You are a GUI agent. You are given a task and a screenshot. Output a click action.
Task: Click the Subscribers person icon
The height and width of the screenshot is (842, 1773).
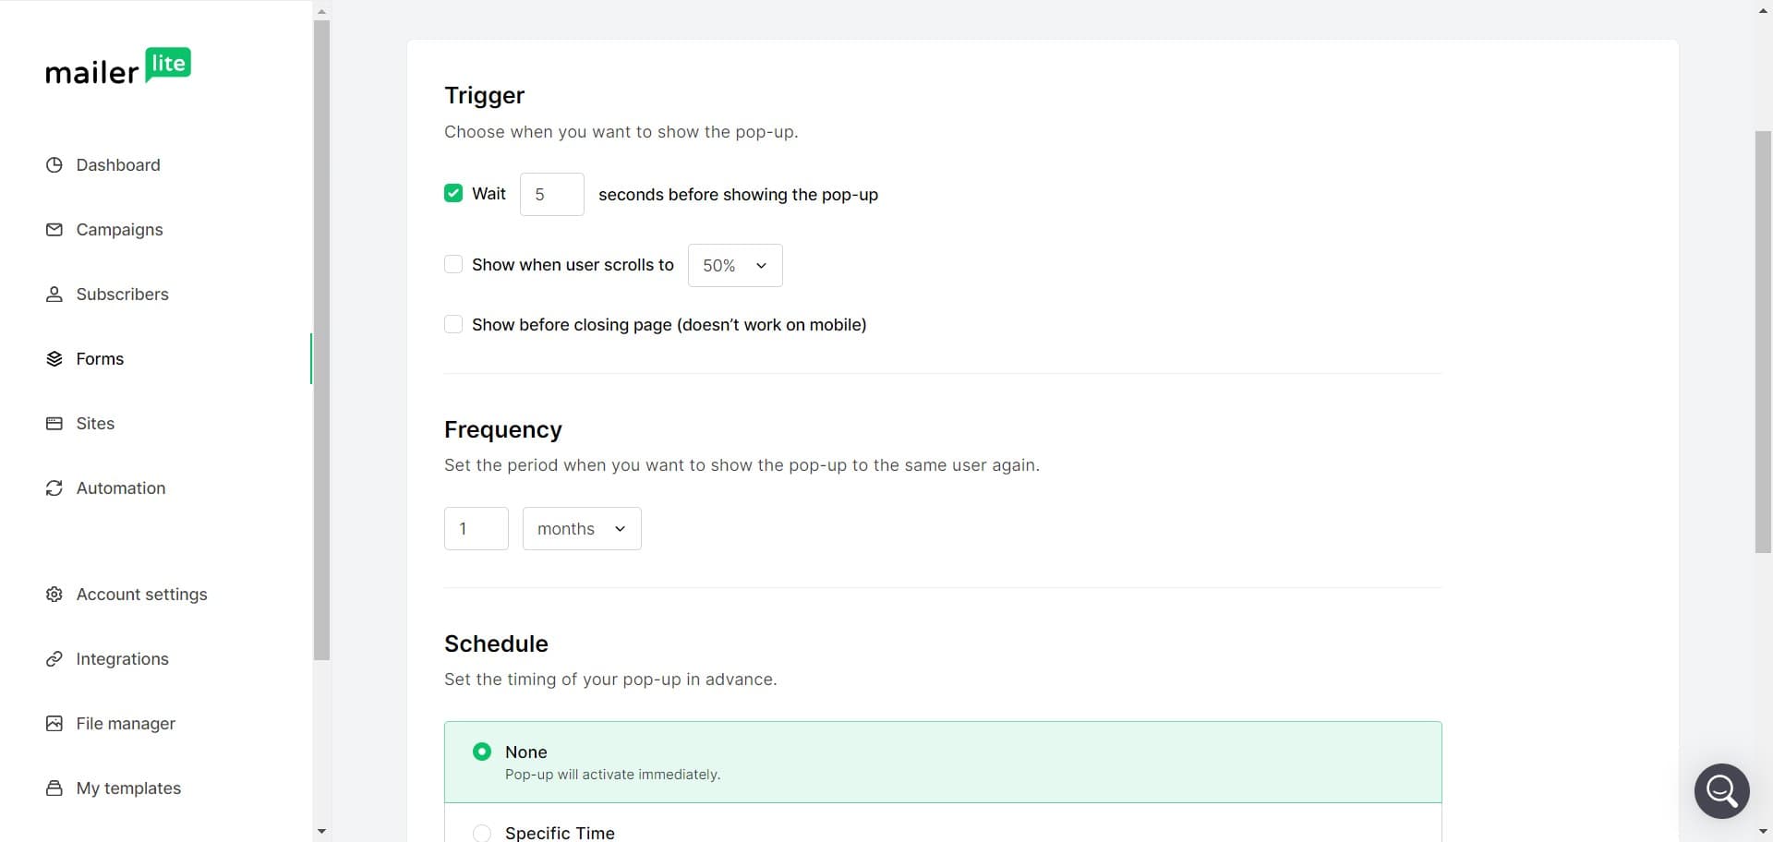click(54, 295)
